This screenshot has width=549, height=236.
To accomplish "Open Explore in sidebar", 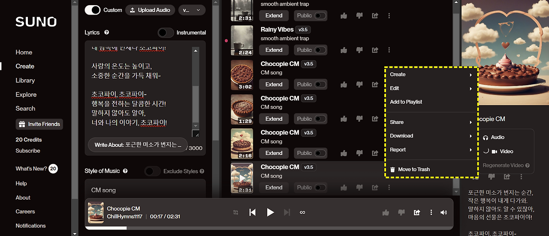I will (x=26, y=95).
